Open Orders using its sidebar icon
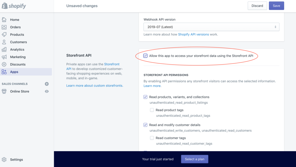The image size is (296, 167). coord(5,27)
